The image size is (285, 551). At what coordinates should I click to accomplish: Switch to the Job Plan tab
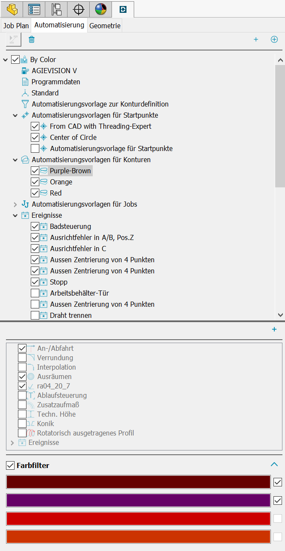click(16, 26)
